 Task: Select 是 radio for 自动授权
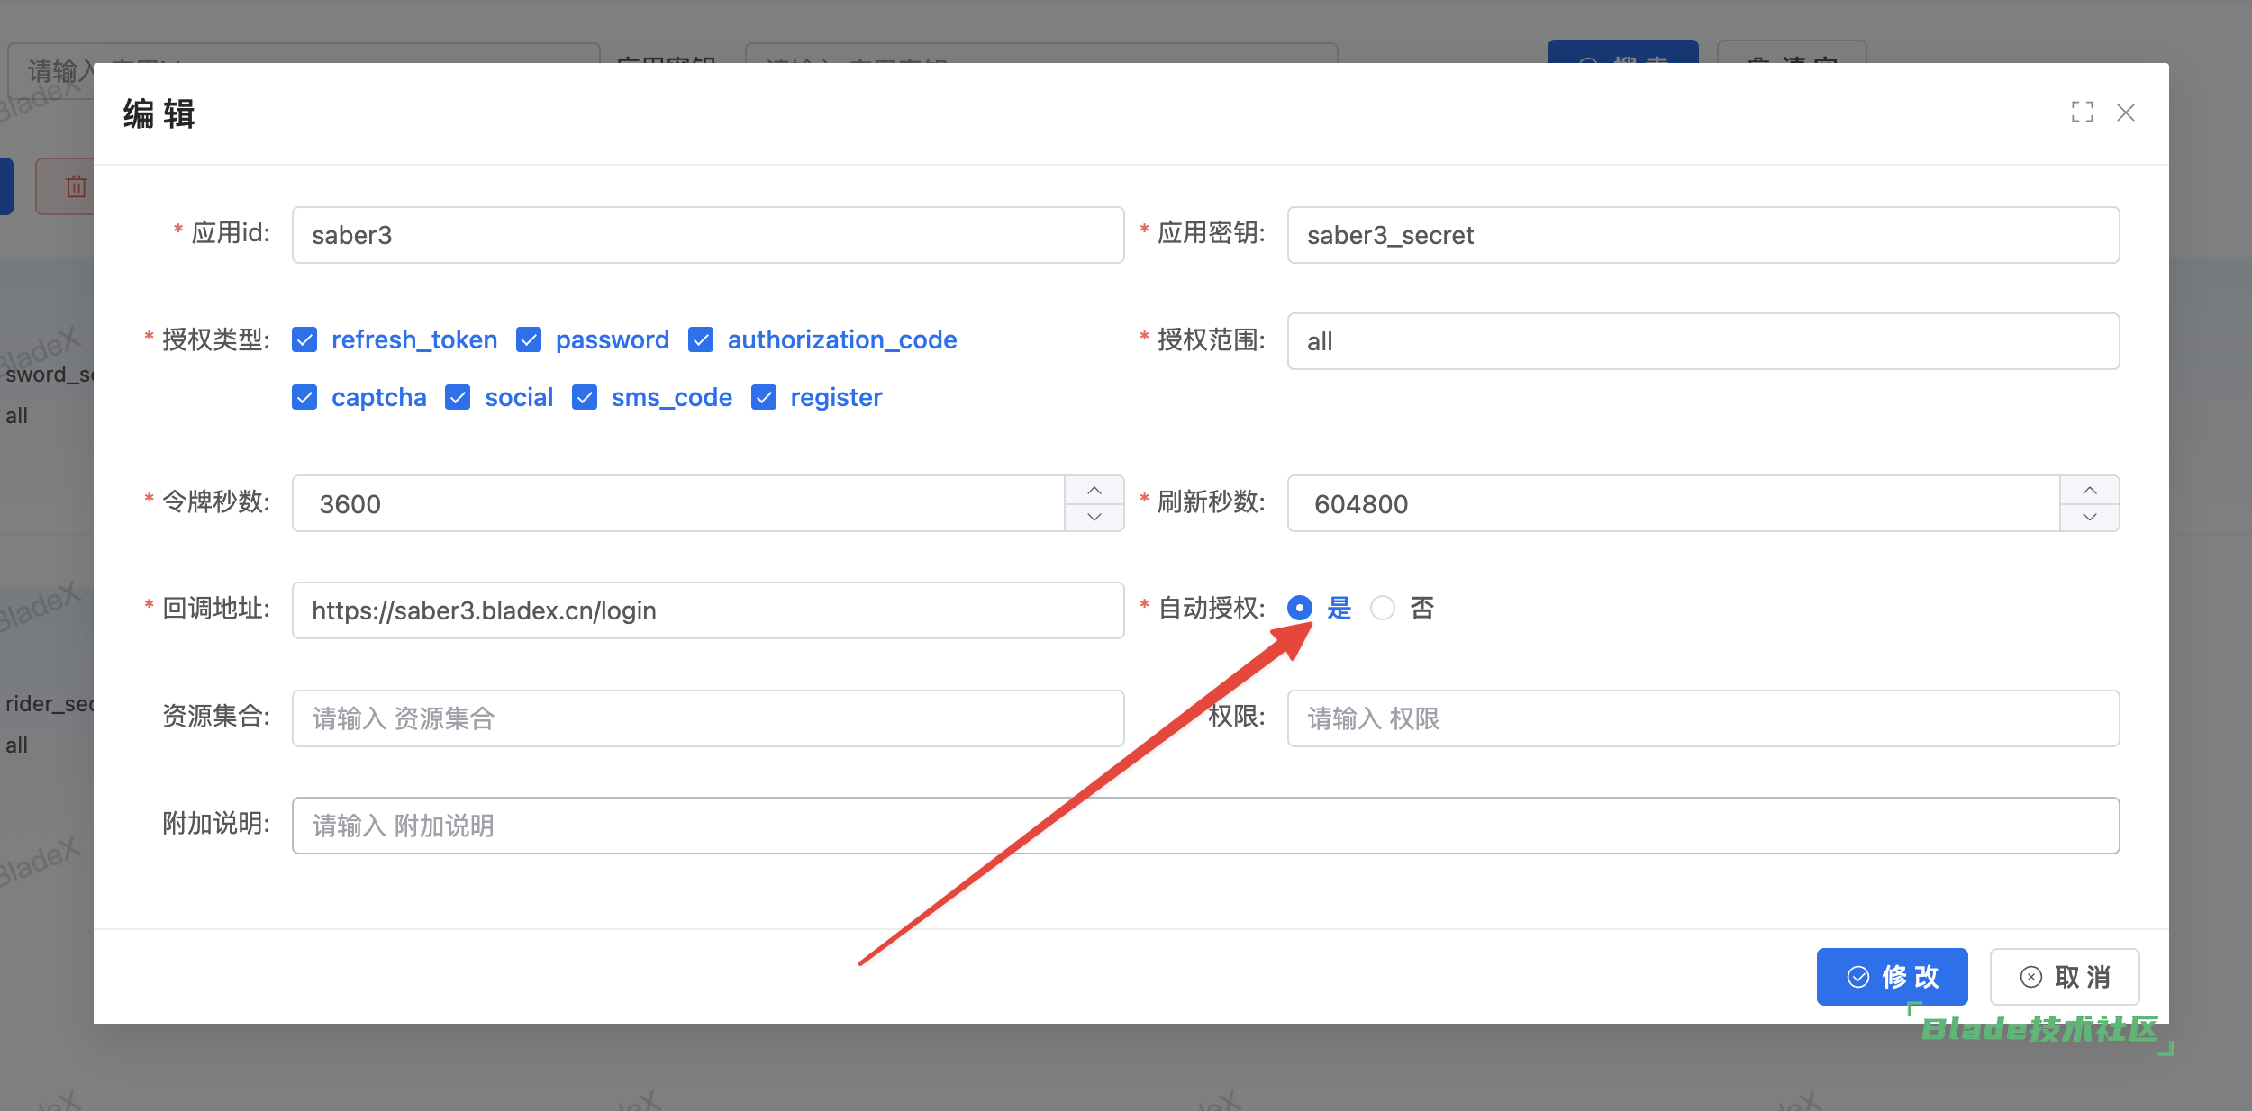(x=1299, y=609)
